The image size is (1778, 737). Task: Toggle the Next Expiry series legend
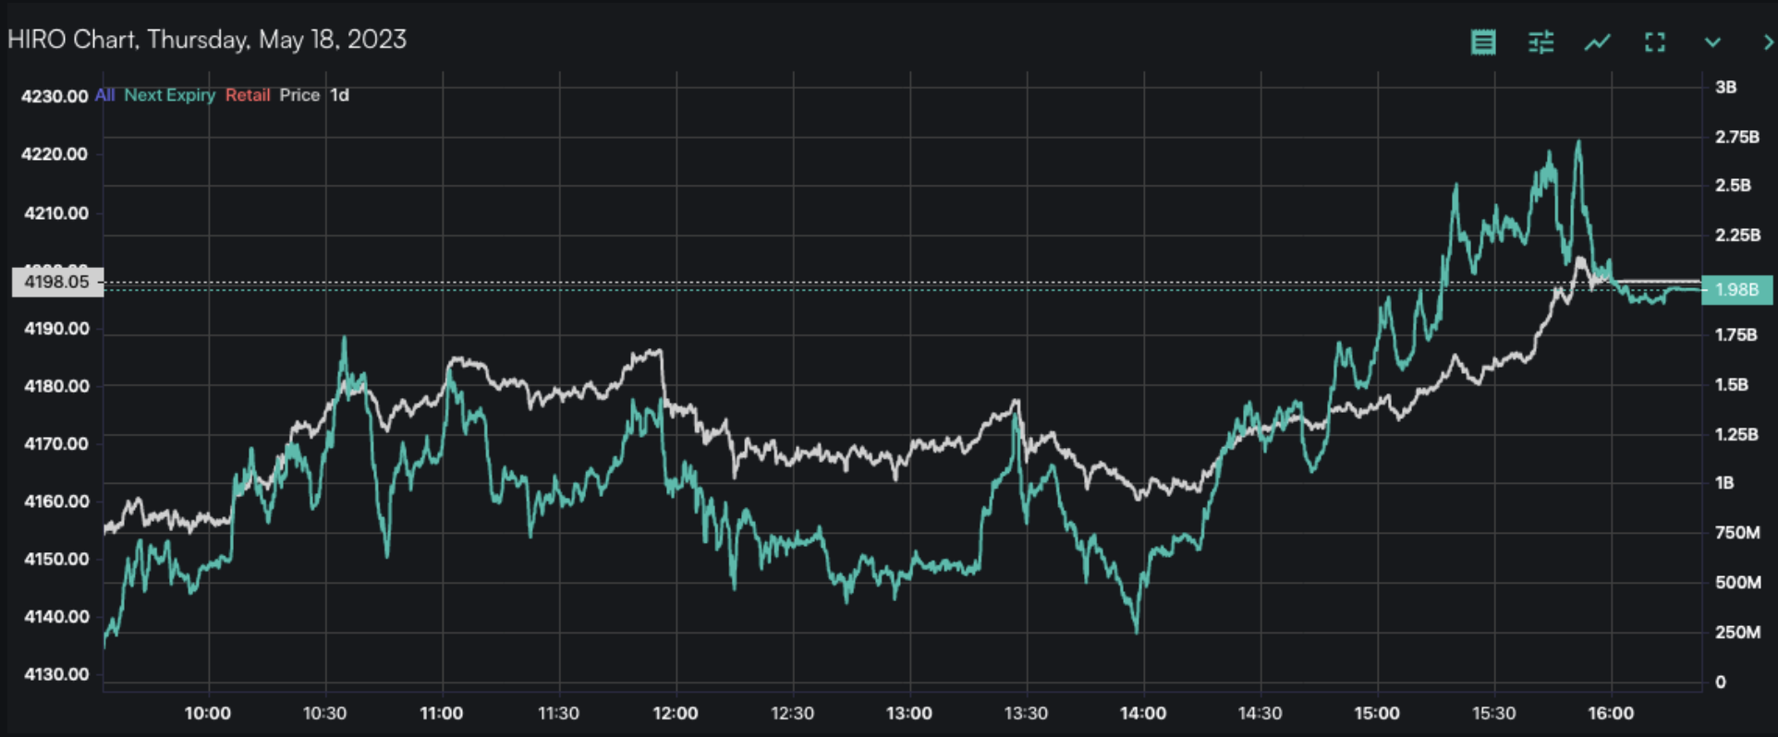pos(169,95)
